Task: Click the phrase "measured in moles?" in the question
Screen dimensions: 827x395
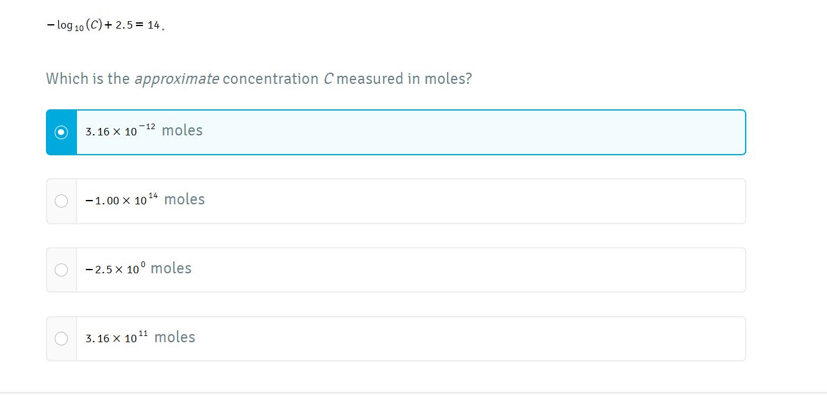Action: point(404,79)
